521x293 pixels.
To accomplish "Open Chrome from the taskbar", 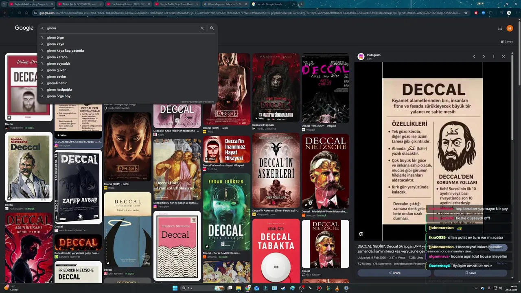I will tap(248, 288).
